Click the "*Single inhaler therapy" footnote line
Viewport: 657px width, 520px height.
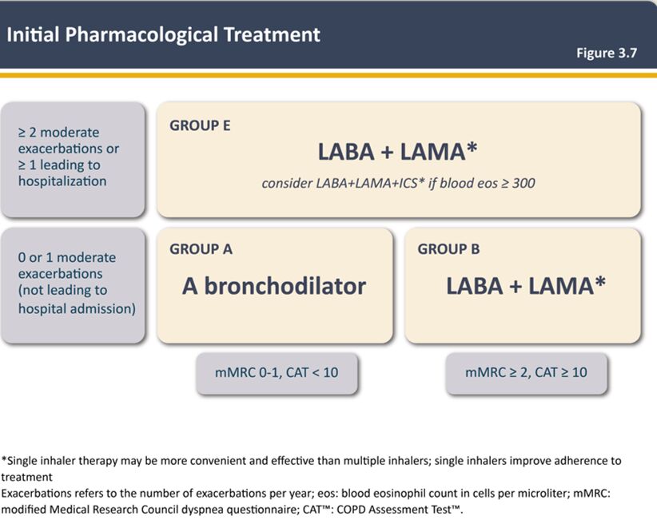click(312, 461)
